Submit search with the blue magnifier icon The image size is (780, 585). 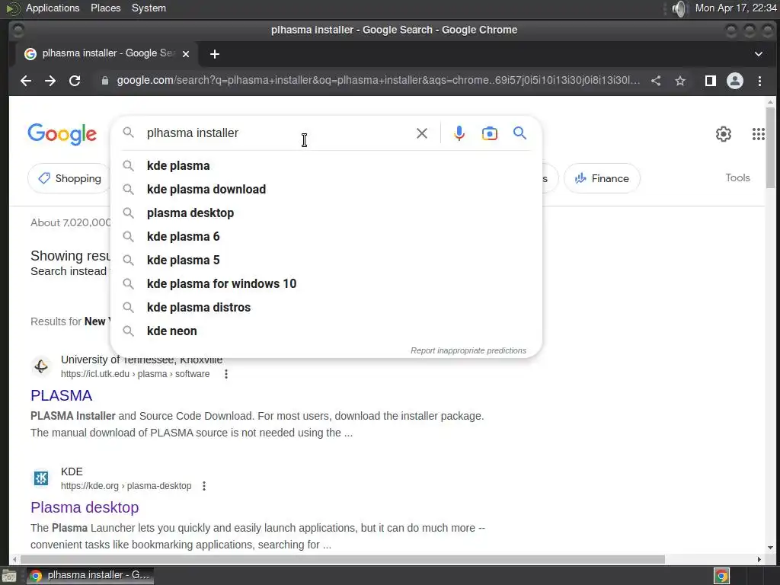click(519, 133)
